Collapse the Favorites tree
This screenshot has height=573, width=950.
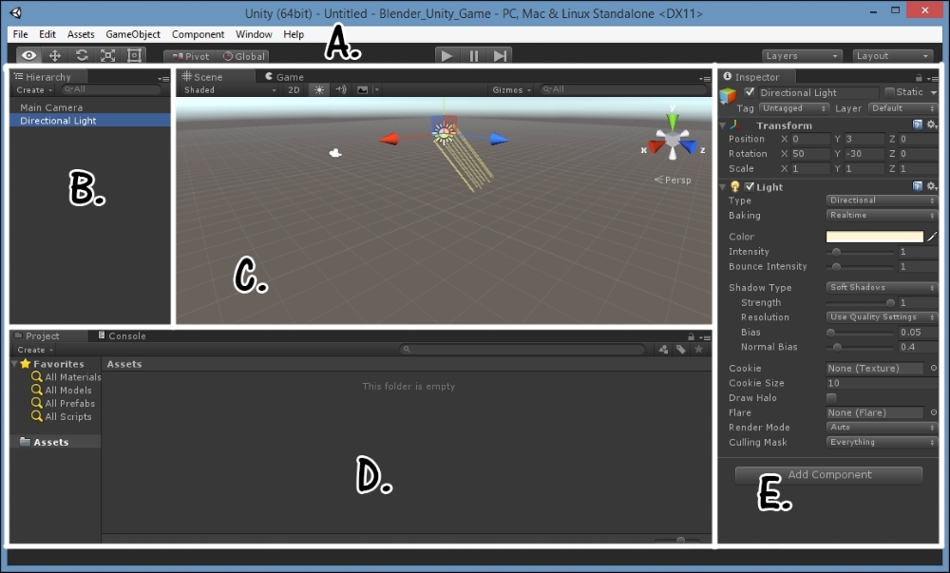coord(14,363)
